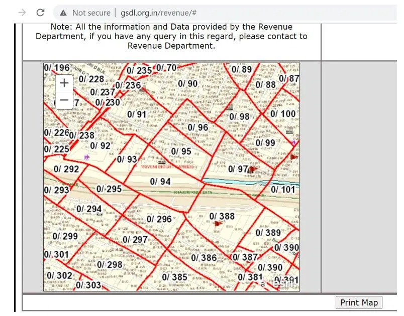
Task: Reload the gsdl.org.in page
Action: pyautogui.click(x=41, y=13)
